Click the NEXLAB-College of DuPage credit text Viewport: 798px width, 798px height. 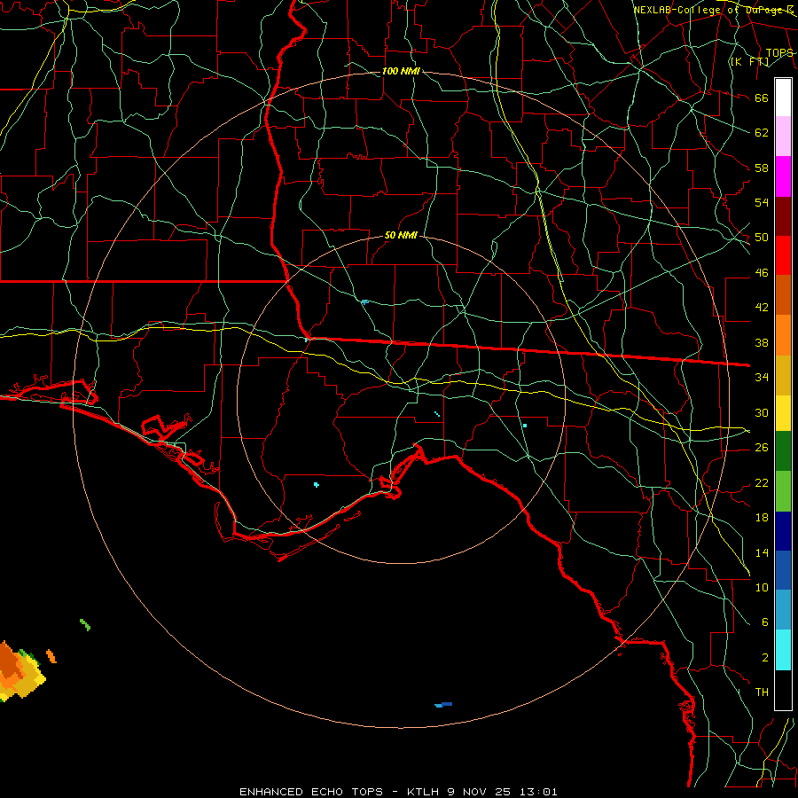coord(714,10)
